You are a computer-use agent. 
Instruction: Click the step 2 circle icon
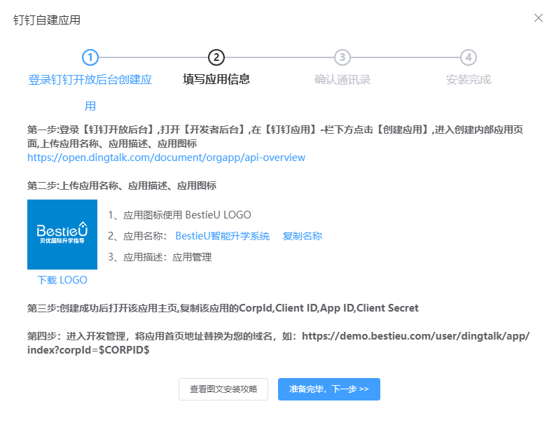(216, 57)
